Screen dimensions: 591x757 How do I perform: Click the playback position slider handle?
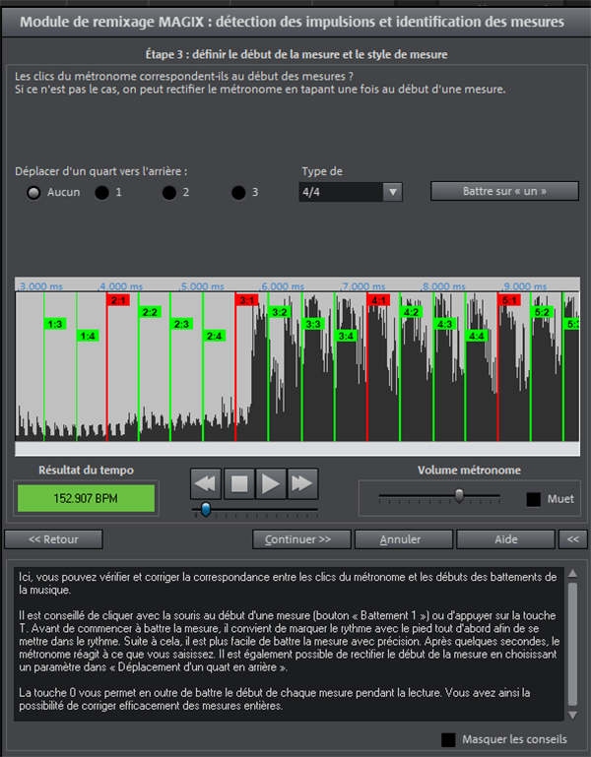[x=206, y=509]
